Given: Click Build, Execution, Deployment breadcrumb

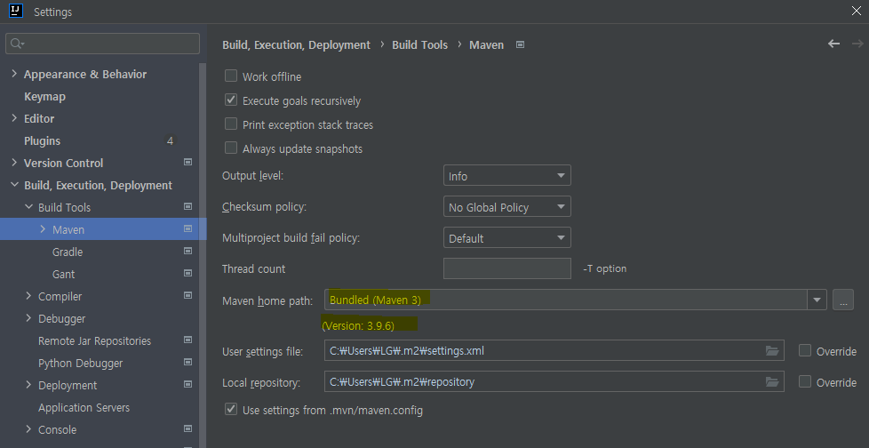Looking at the screenshot, I should point(296,45).
